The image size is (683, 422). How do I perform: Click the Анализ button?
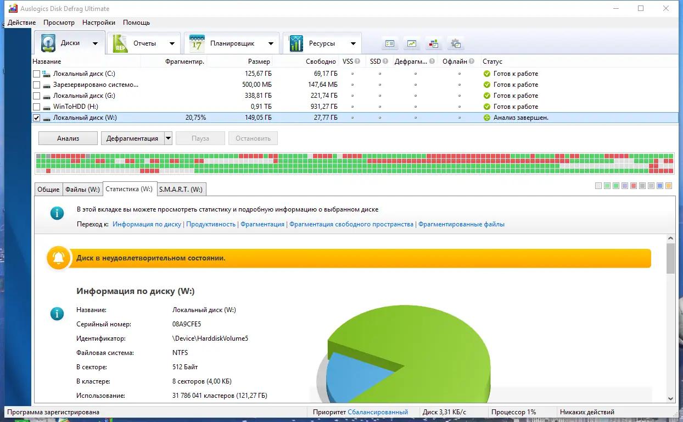68,138
